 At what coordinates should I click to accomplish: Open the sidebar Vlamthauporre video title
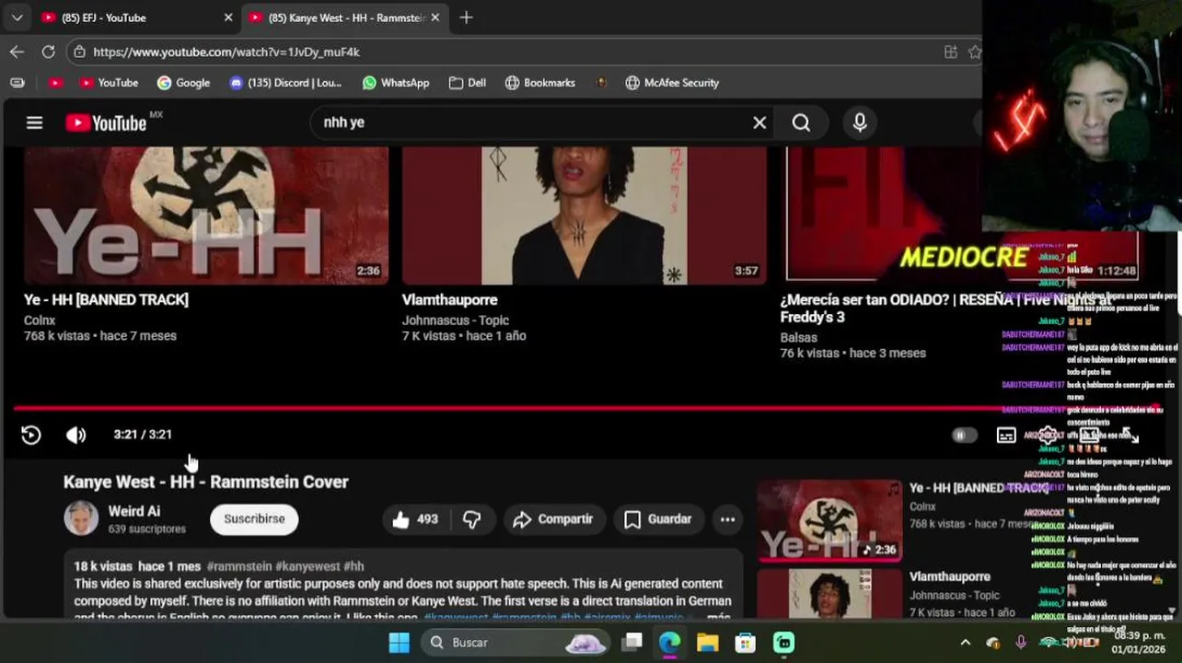click(x=949, y=576)
